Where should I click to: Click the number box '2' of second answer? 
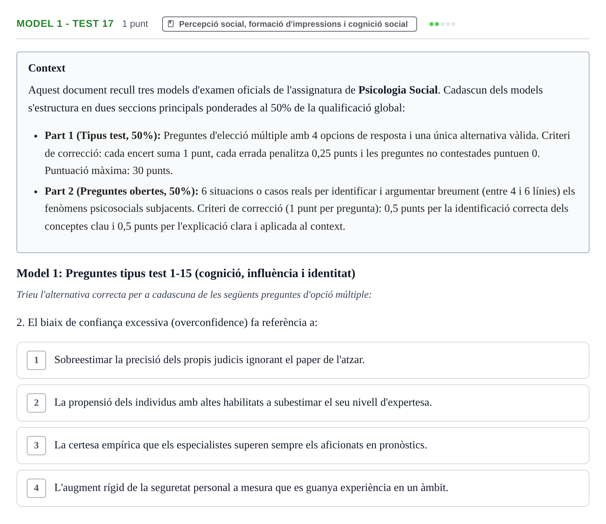[36, 403]
